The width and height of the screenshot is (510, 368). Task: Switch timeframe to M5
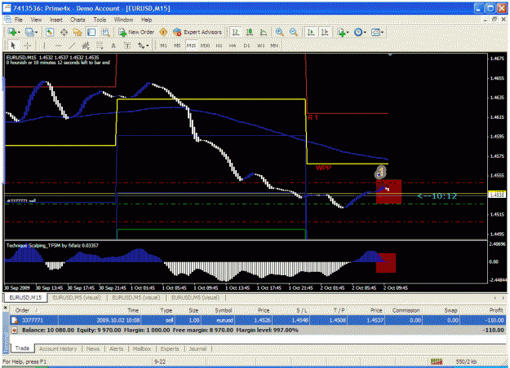177,46
